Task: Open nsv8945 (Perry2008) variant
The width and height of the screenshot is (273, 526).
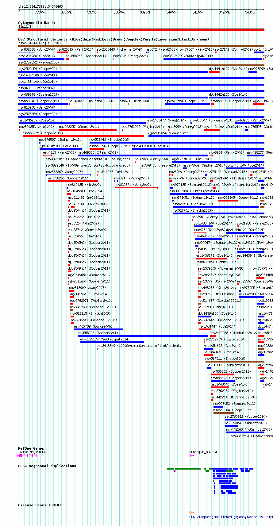Action: click(x=131, y=56)
